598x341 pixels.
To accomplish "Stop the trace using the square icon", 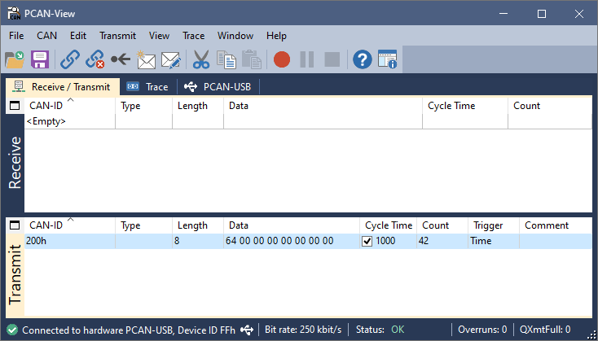I will tap(332, 60).
